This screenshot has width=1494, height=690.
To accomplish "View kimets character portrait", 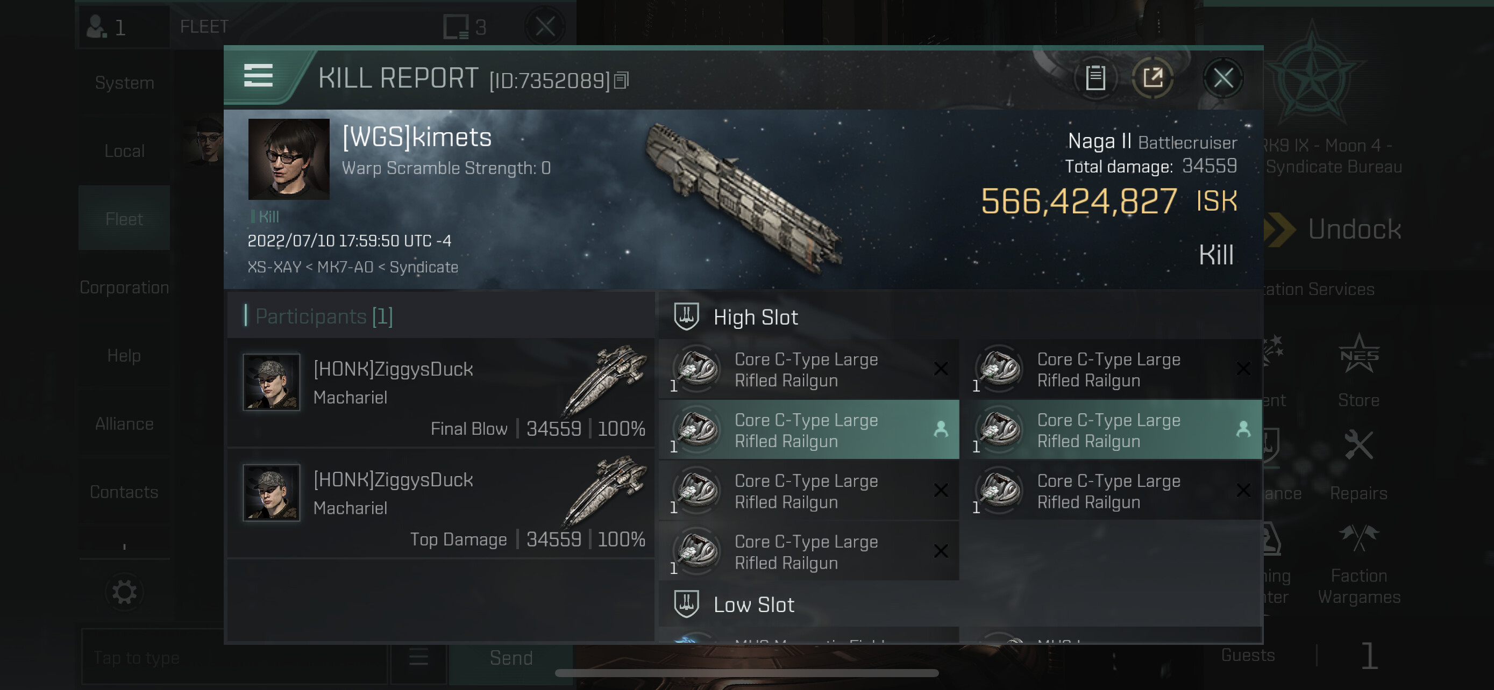I will pyautogui.click(x=289, y=159).
